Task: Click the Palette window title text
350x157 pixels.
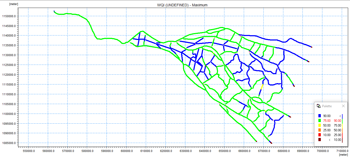Action: (x=327, y=106)
